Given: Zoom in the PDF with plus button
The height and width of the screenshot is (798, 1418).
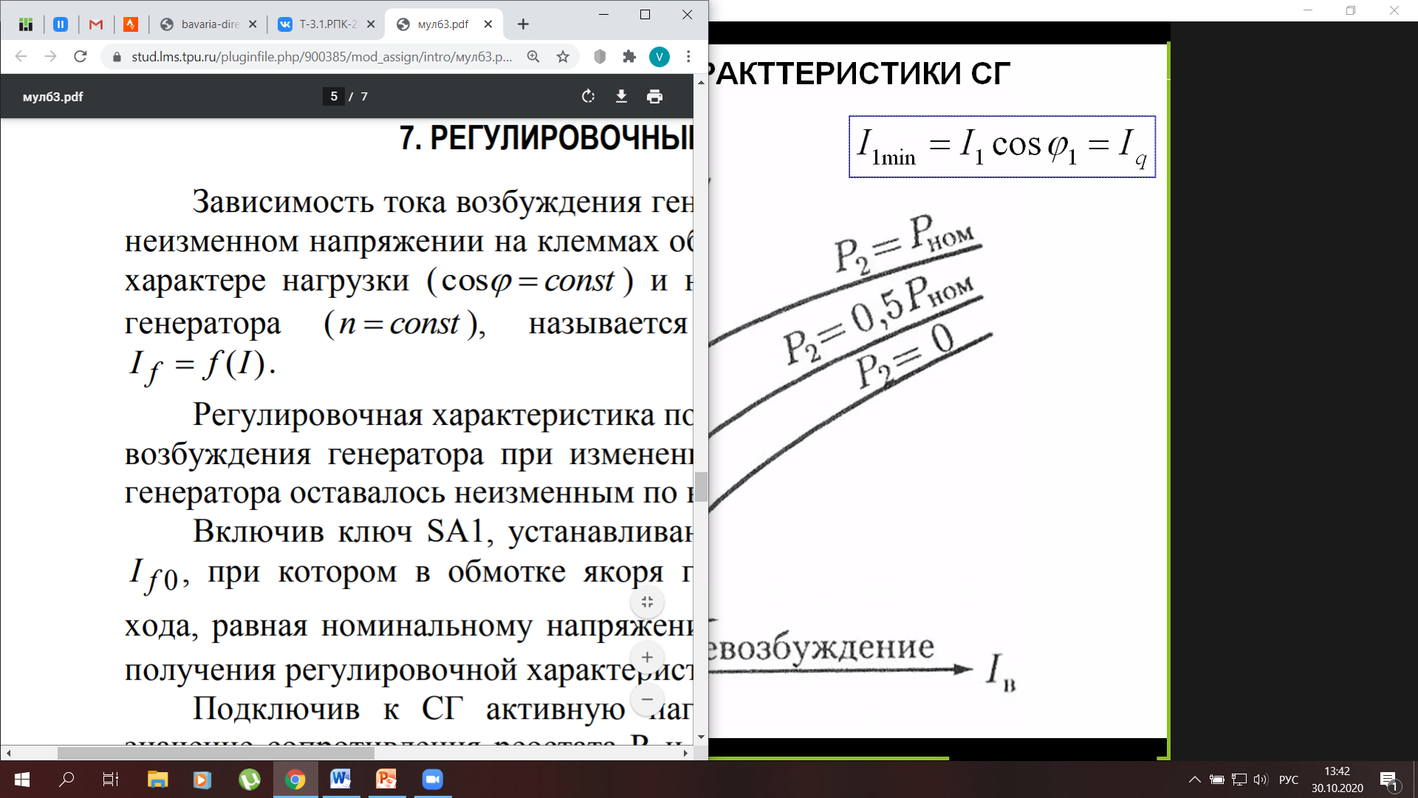Looking at the screenshot, I should click(x=647, y=657).
